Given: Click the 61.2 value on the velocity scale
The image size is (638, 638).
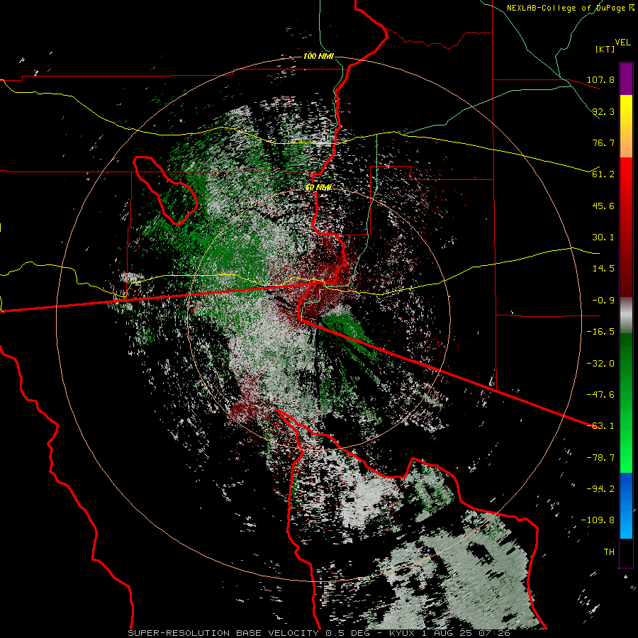Looking at the screenshot, I should coord(603,174).
